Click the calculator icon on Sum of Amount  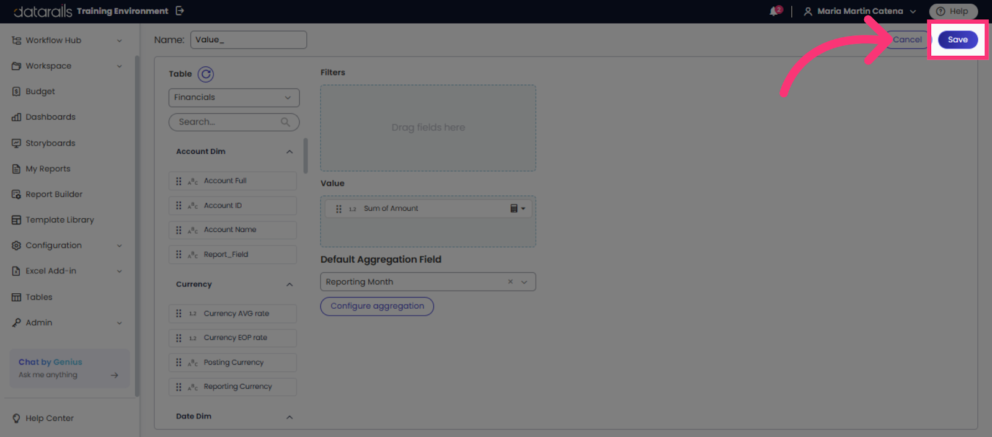coord(514,208)
